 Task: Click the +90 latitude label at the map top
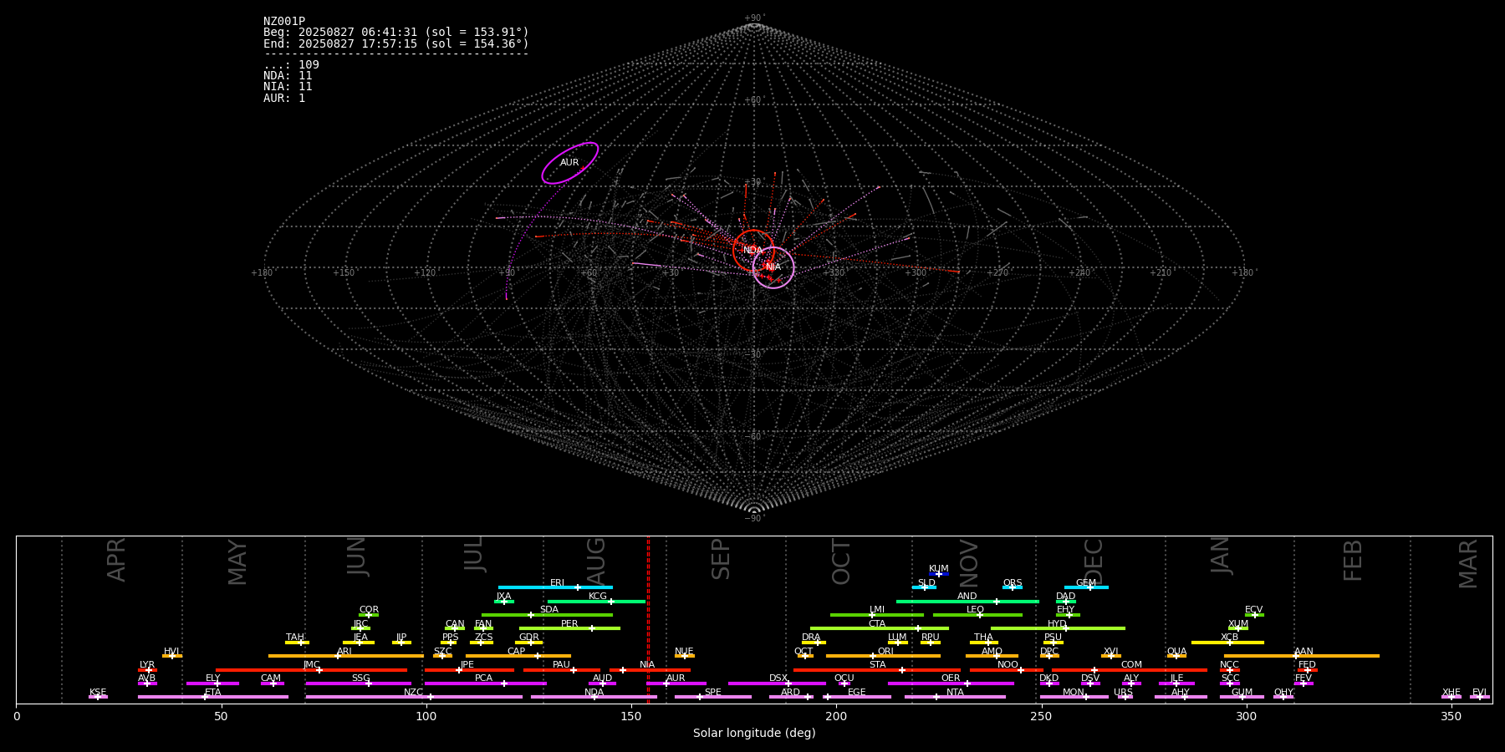click(753, 18)
